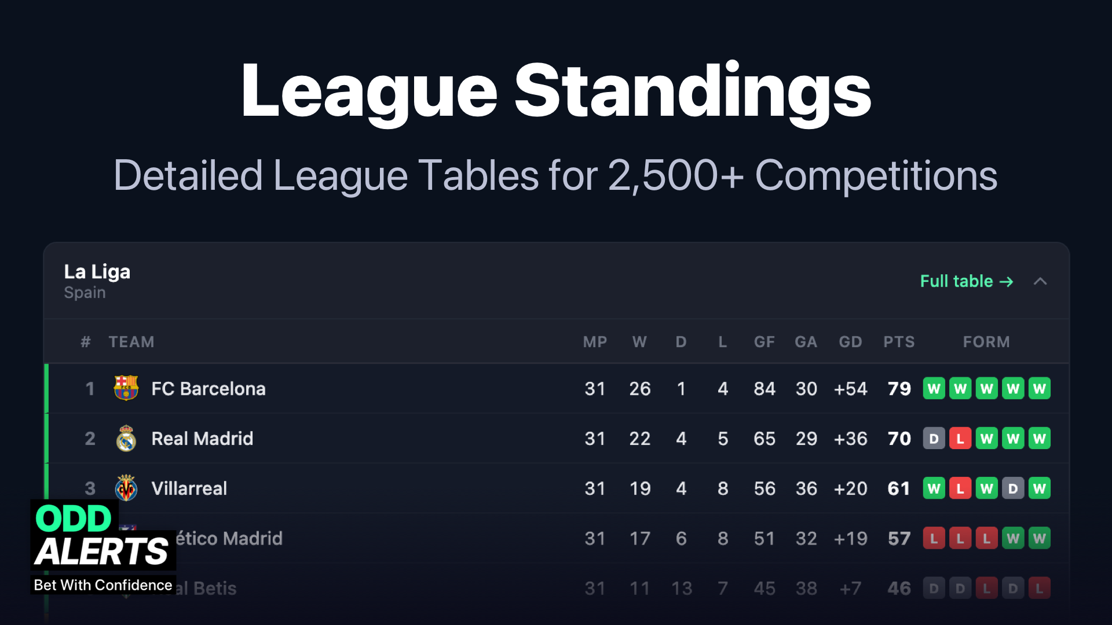
Task: Open the Full table link
Action: click(966, 281)
